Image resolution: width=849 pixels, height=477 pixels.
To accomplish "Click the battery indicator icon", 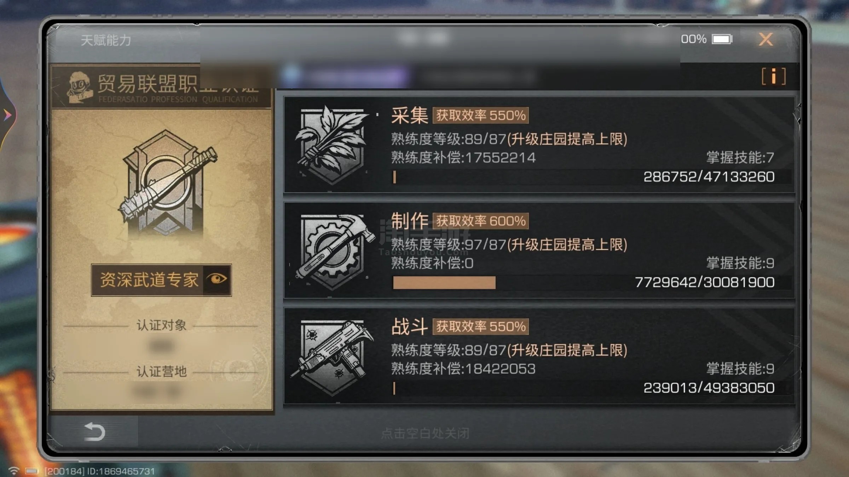I will click(x=722, y=39).
